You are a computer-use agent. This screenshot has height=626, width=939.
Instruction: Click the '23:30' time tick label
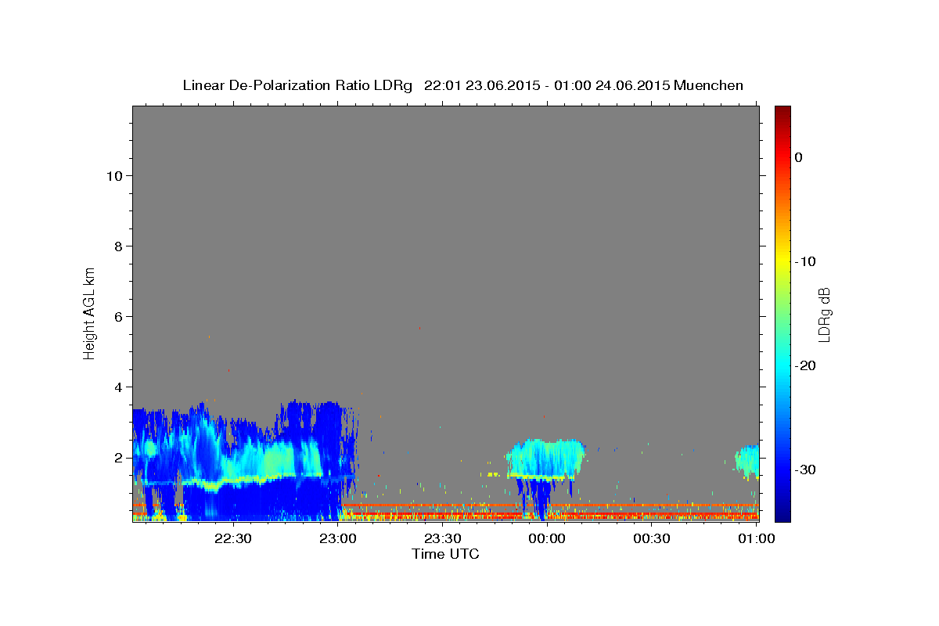click(443, 538)
